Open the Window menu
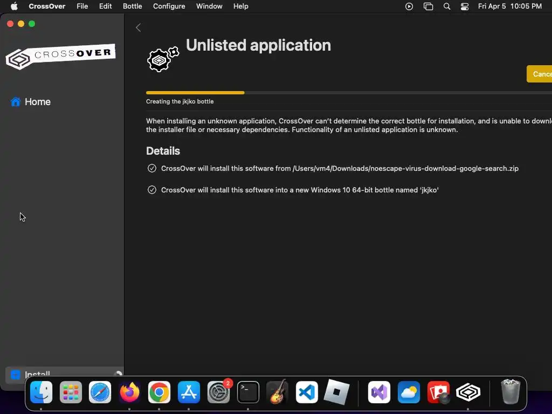The width and height of the screenshot is (552, 414). click(209, 6)
